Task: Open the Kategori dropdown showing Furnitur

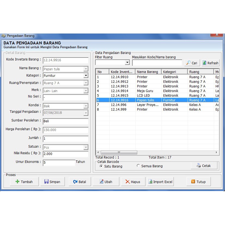Action: (86, 75)
